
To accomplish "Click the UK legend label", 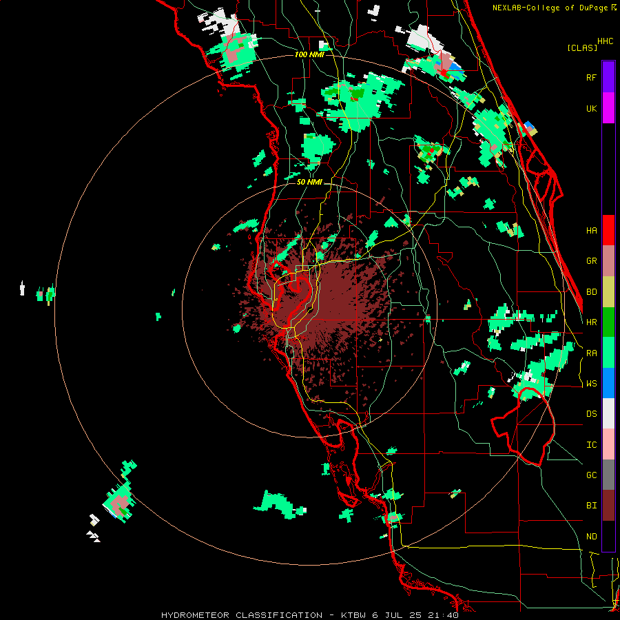I will [x=591, y=108].
